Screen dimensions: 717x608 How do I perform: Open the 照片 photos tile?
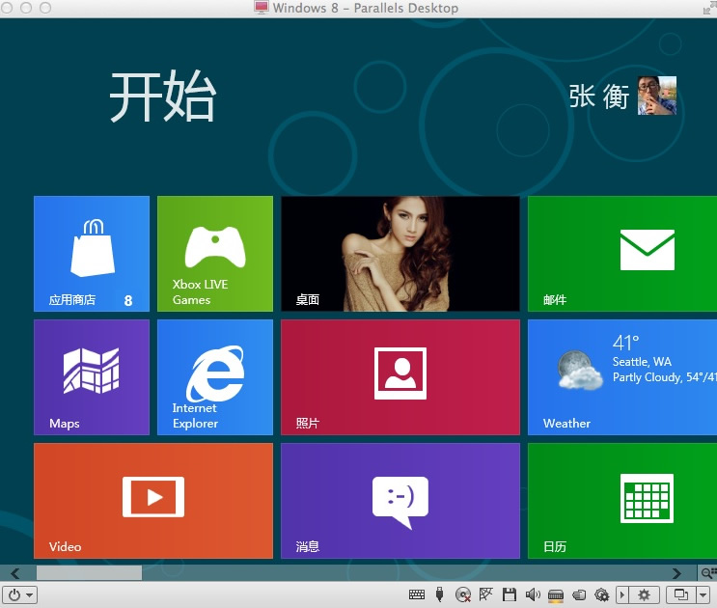400,377
